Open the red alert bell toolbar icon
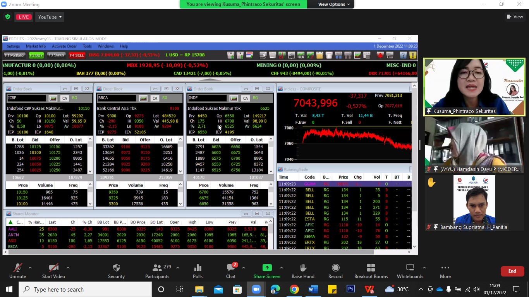The width and height of the screenshot is (529, 297). pos(380,55)
